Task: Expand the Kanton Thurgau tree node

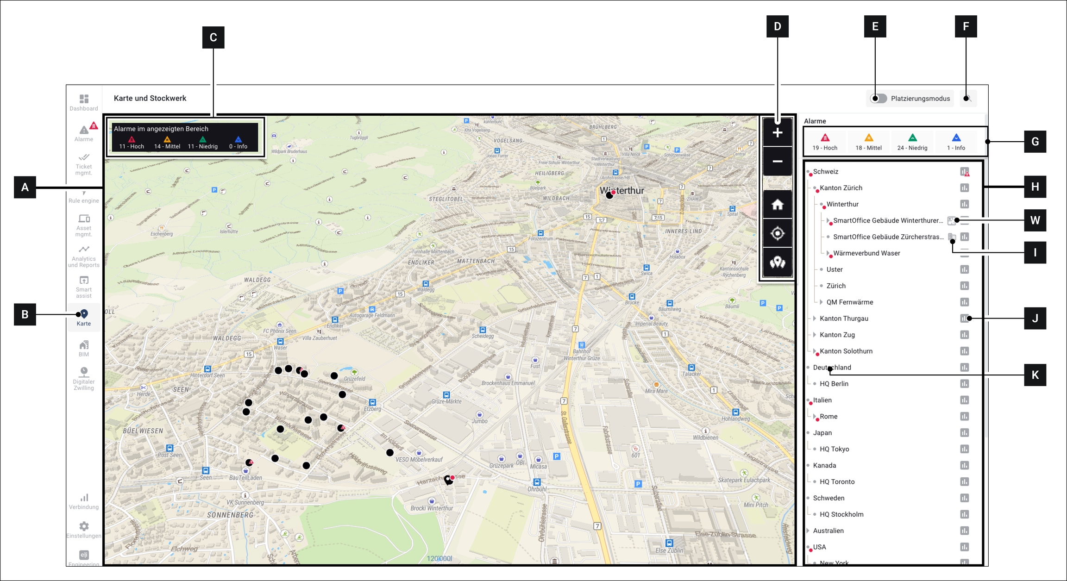Action: click(815, 319)
